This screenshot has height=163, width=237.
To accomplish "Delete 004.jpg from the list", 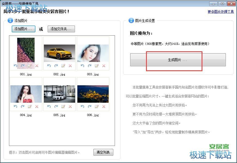I will coord(37,106).
